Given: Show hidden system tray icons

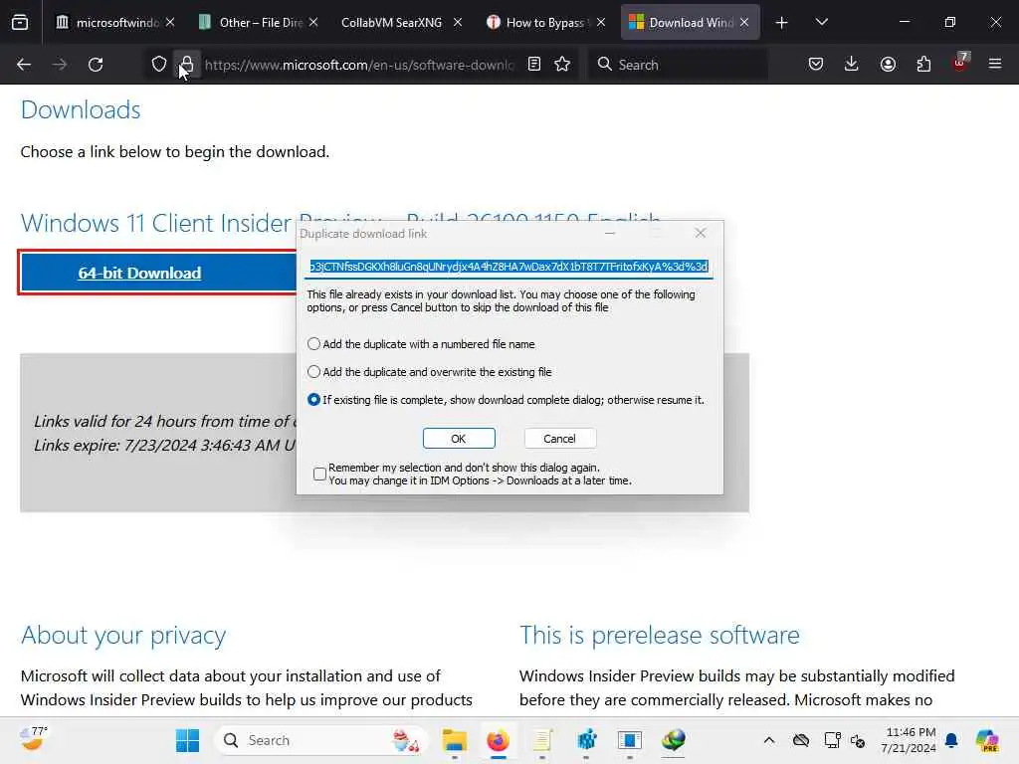Looking at the screenshot, I should pos(769,740).
